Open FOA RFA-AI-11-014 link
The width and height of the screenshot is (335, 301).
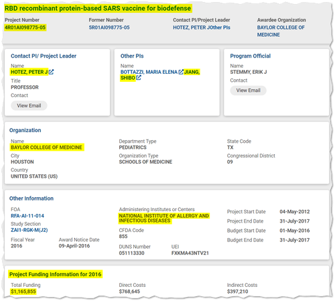[27, 216]
